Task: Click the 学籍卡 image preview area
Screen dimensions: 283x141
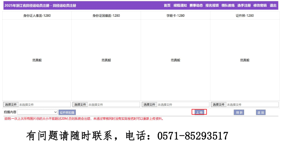Action: coord(175,60)
